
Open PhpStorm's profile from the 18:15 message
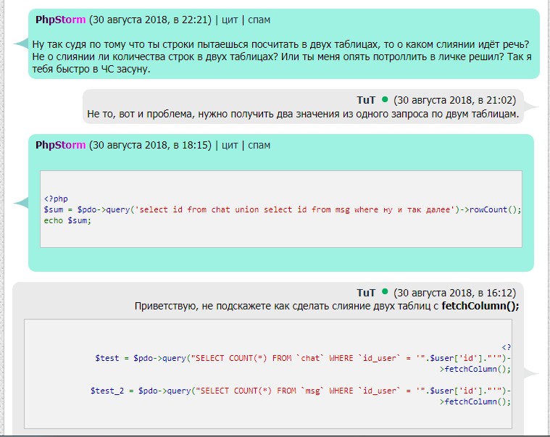pyautogui.click(x=60, y=145)
